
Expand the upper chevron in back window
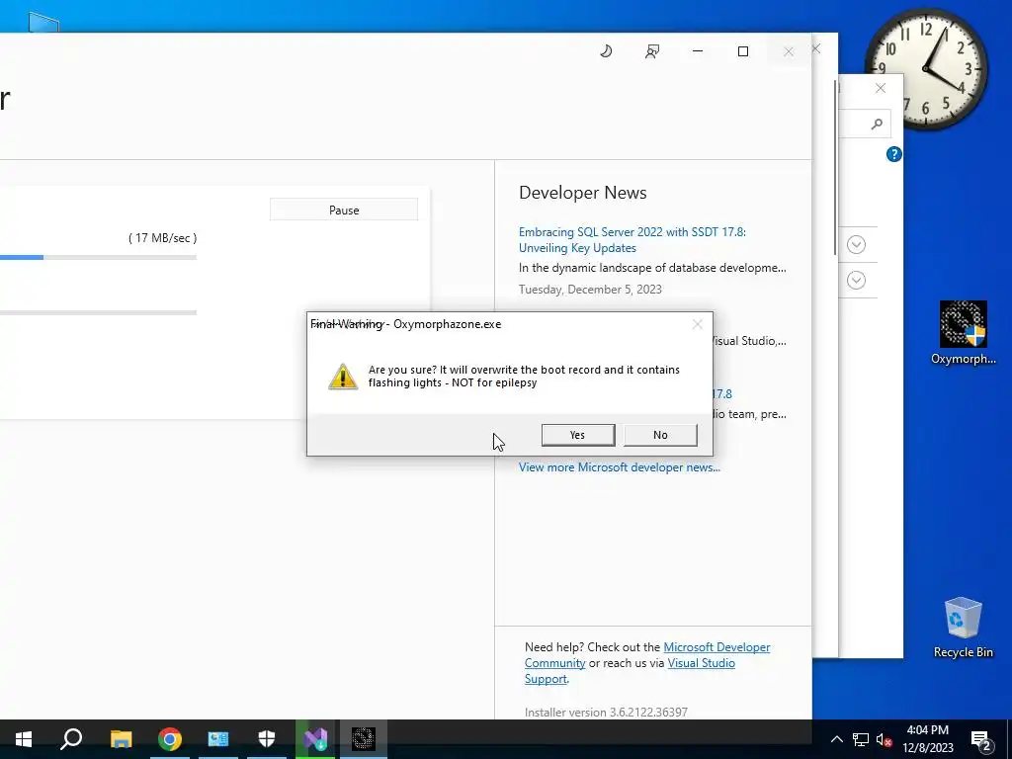(x=857, y=245)
